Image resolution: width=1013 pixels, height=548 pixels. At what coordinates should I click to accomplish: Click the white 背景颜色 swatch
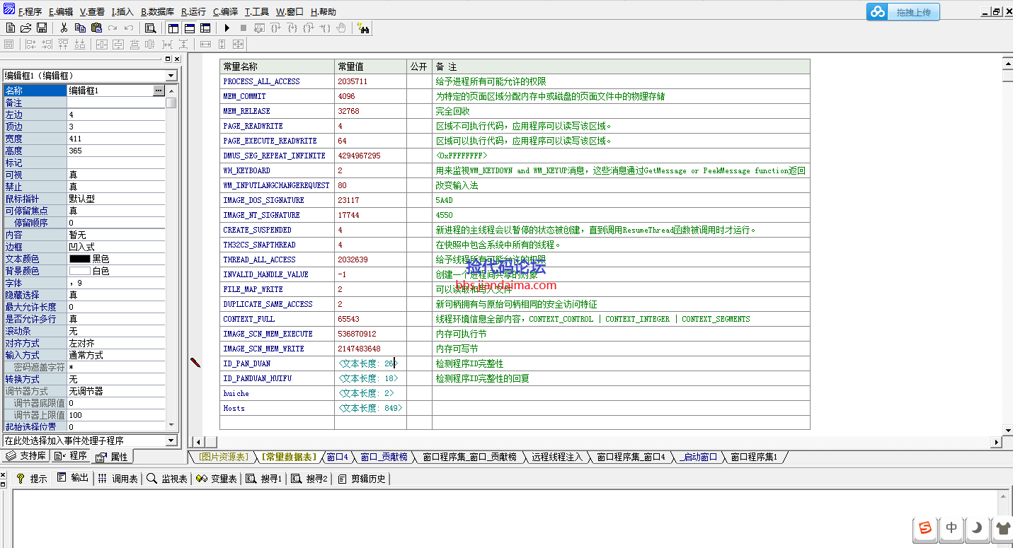tap(80, 271)
